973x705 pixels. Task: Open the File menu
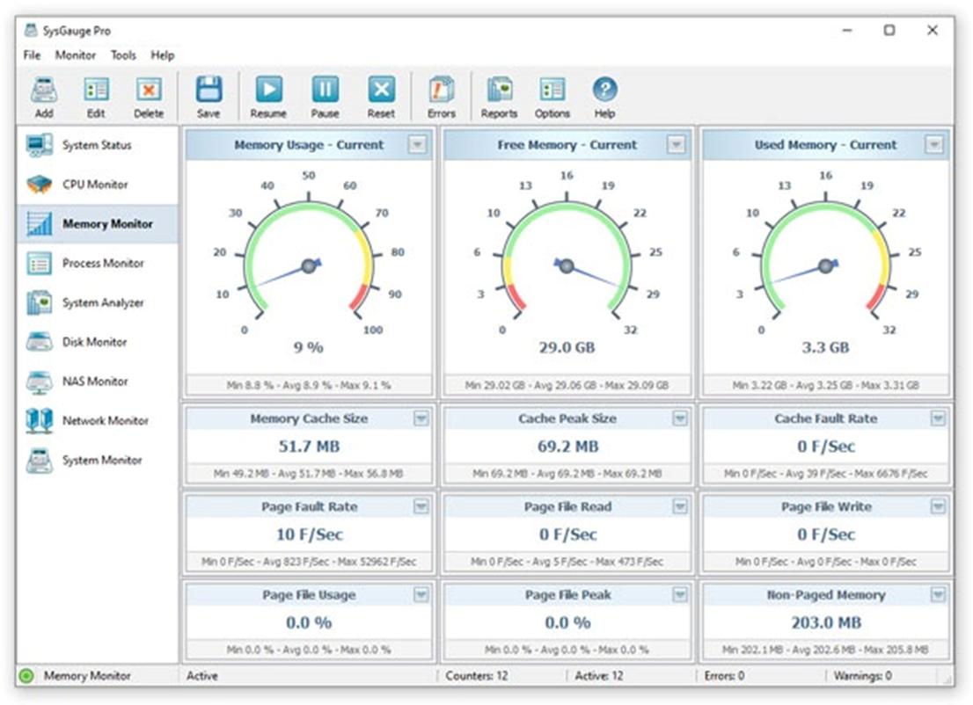coord(33,55)
